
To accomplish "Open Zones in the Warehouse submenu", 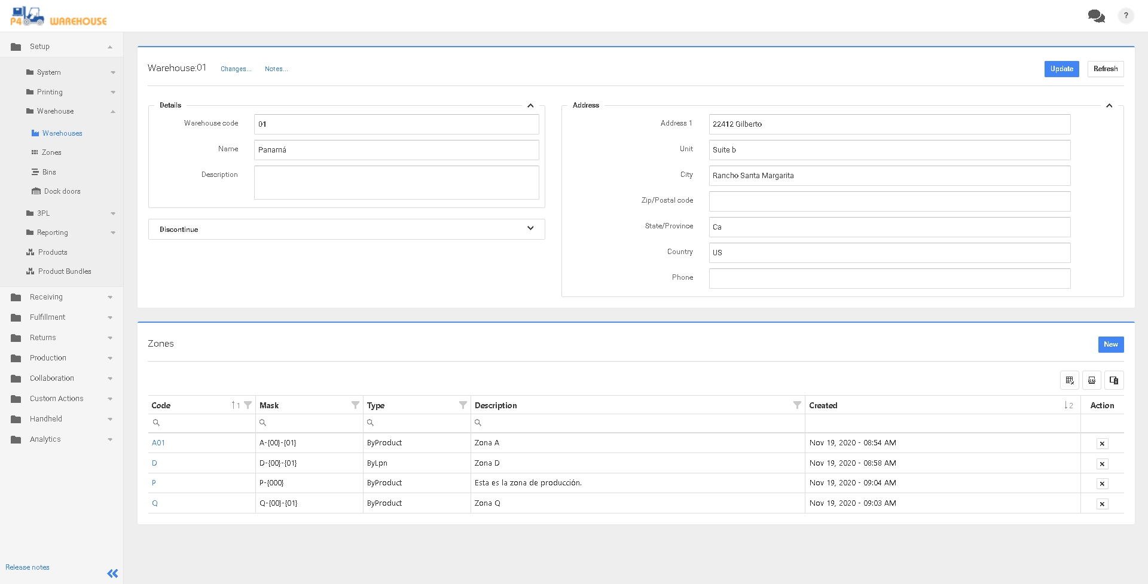I will coord(51,152).
